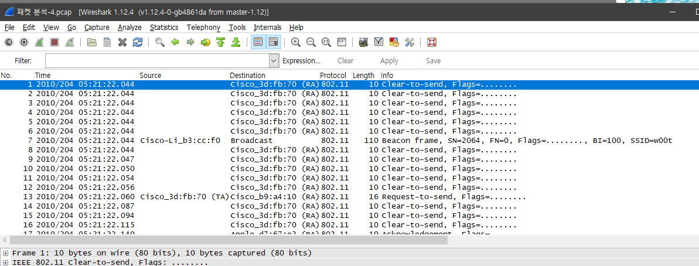Expand the IEEE 802.11 Clear-to-send tree
Viewport: 699px width, 266px height.
click(5, 262)
